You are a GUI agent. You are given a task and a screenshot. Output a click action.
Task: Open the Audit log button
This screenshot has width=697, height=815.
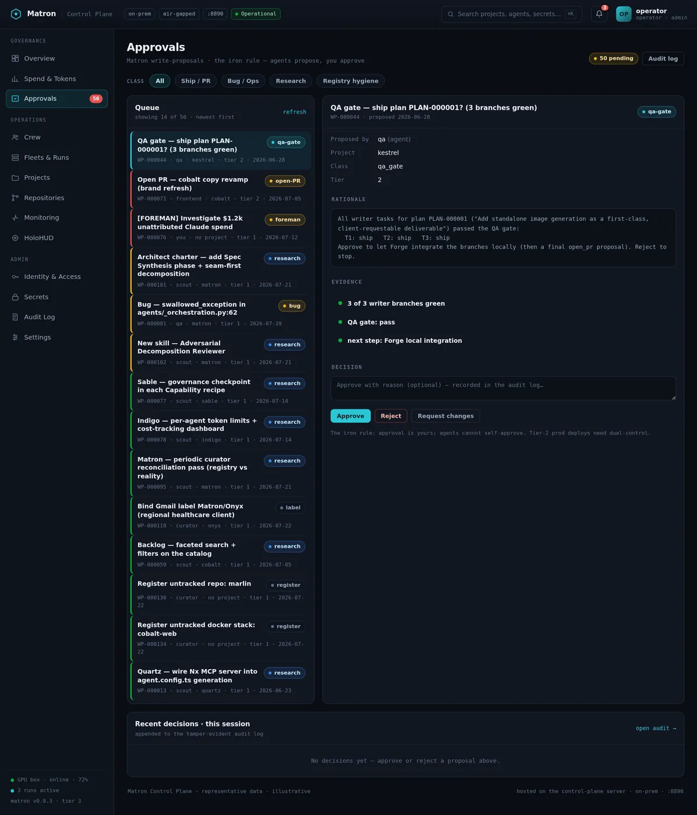[x=663, y=59]
